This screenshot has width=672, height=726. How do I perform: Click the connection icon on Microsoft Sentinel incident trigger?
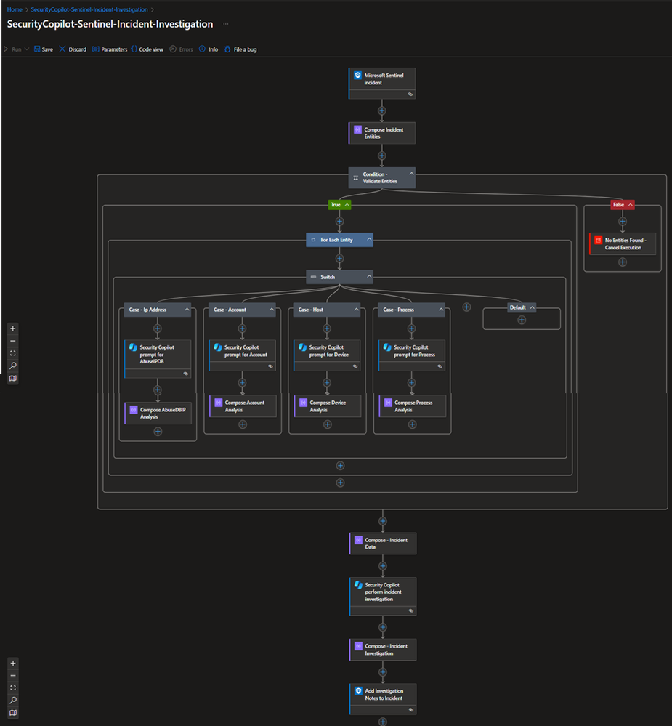tap(410, 94)
